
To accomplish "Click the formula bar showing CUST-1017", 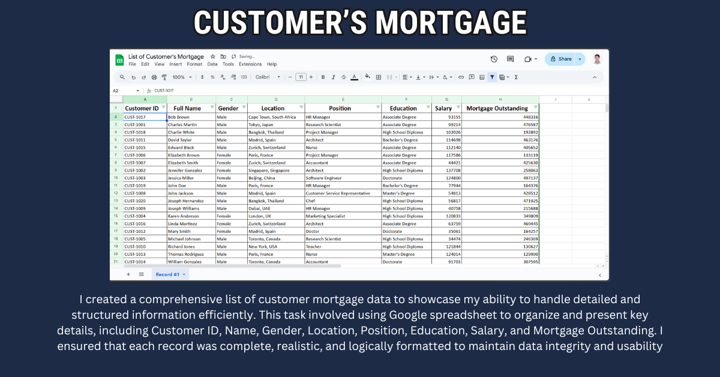I will point(378,91).
